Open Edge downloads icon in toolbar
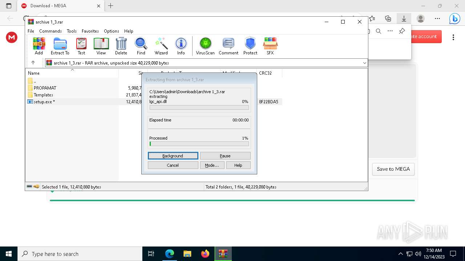The height and width of the screenshot is (261, 465). pos(404,18)
